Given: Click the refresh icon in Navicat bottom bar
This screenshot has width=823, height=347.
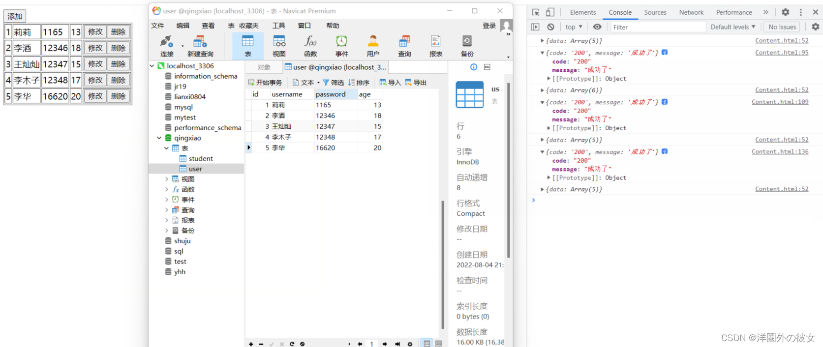Looking at the screenshot, I should click(x=292, y=344).
